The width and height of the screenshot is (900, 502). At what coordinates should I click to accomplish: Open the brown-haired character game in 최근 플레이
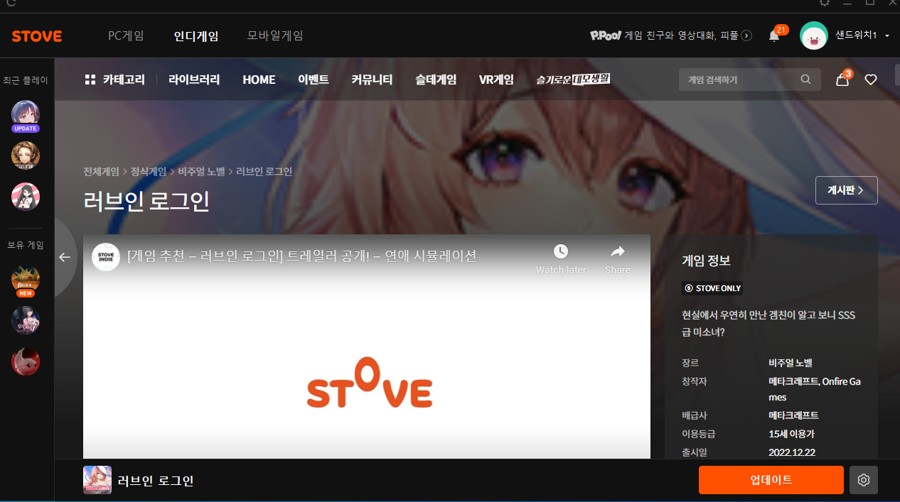pos(26,155)
